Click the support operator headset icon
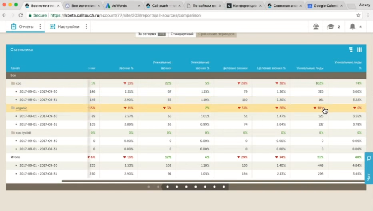 click(316, 26)
